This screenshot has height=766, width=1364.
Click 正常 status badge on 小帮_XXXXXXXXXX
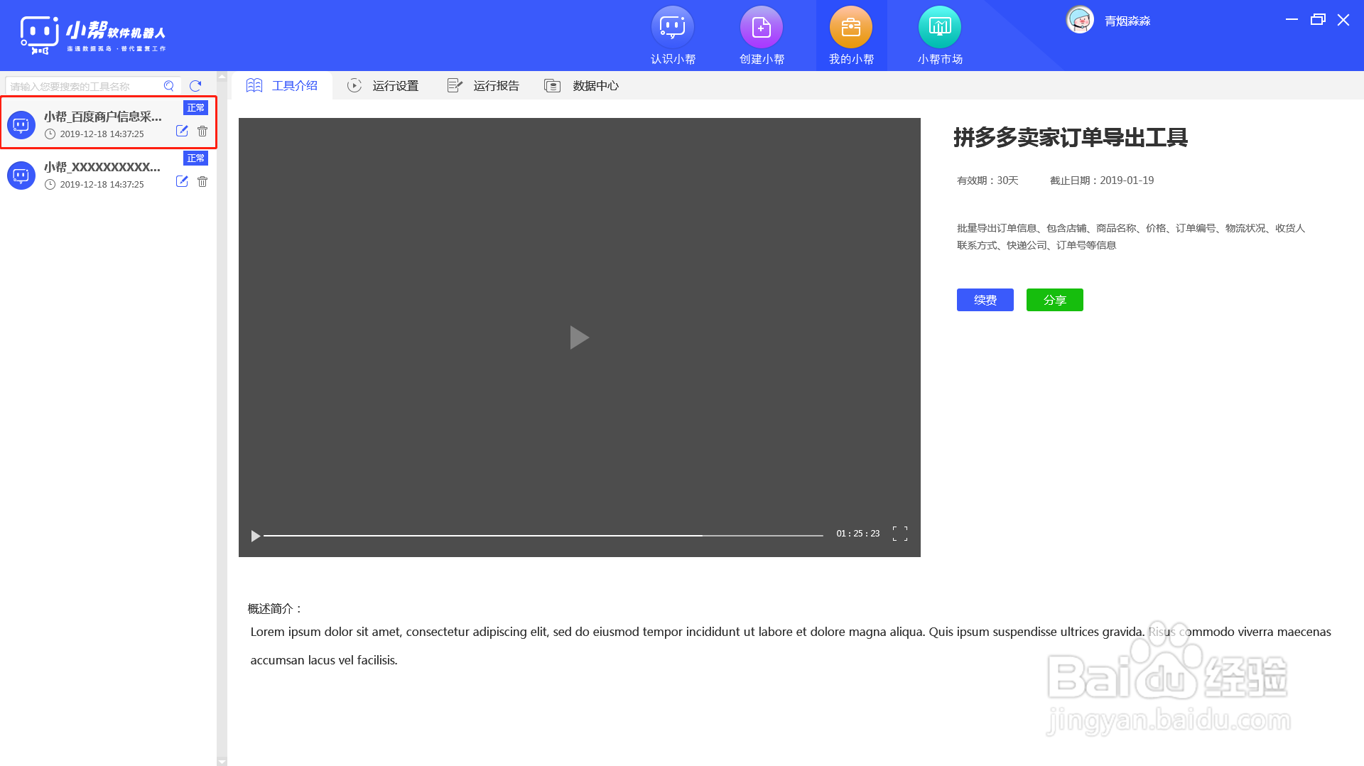195,158
